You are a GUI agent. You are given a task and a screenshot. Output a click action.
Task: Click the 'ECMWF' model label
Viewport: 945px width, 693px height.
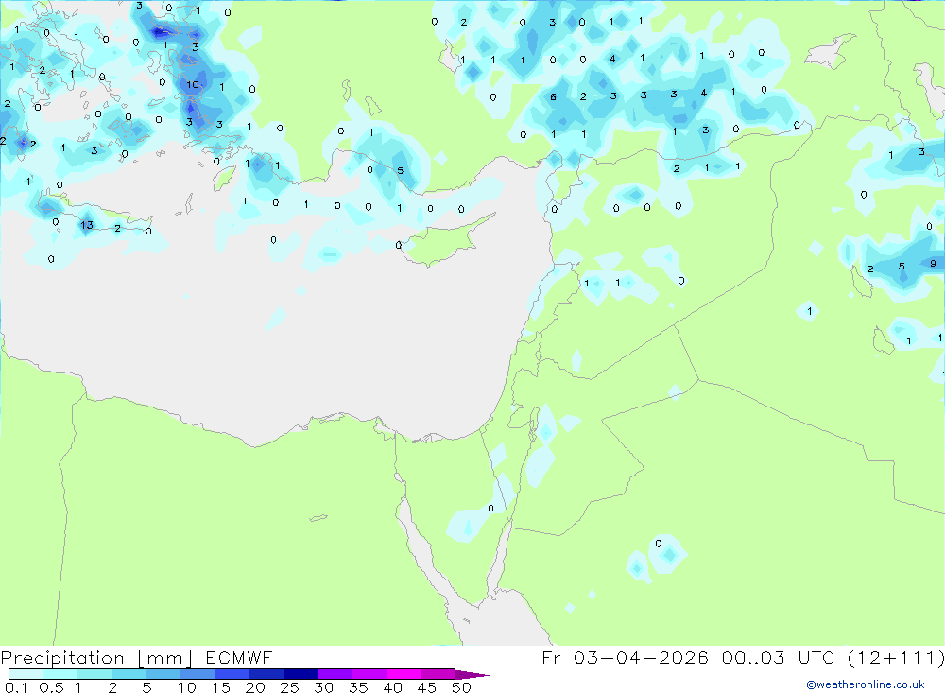239,658
